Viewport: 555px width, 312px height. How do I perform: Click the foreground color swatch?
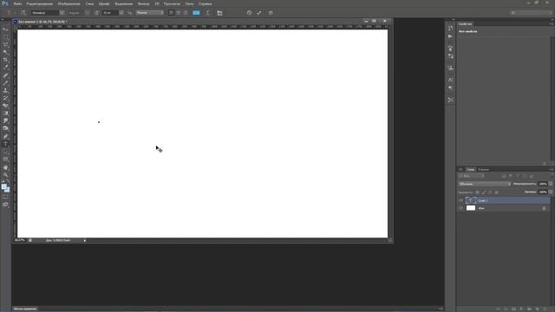[x=3, y=186]
